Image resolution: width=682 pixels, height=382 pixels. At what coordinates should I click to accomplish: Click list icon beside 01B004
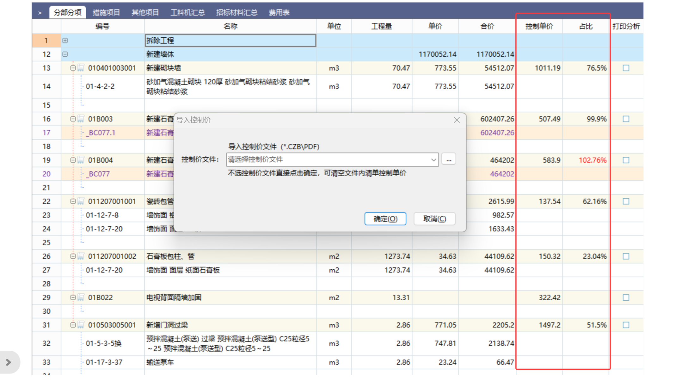(x=81, y=160)
